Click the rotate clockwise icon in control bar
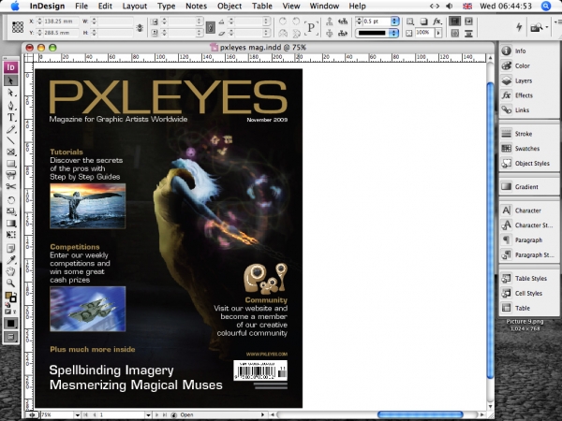 [283, 22]
